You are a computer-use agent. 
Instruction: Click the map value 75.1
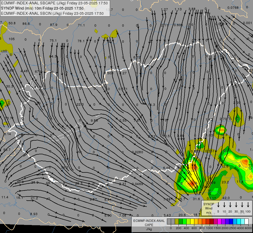coord(53,40)
